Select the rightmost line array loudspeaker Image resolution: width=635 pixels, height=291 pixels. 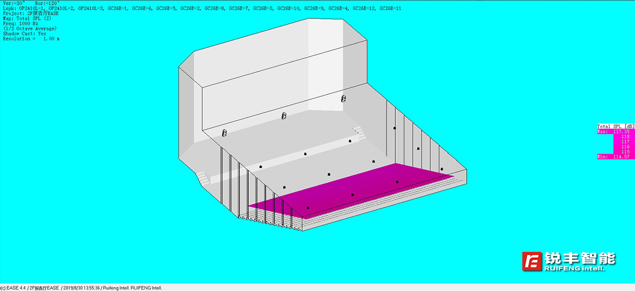(343, 99)
